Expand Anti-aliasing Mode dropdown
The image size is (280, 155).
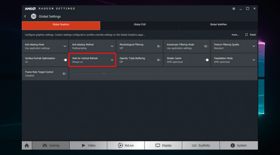tap(65, 46)
